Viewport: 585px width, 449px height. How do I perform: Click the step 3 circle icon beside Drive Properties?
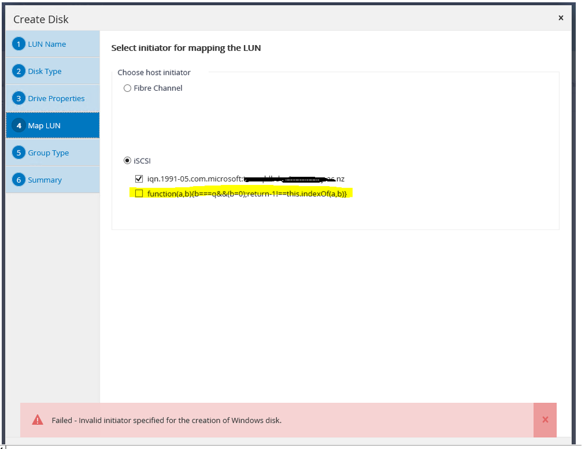click(x=18, y=98)
